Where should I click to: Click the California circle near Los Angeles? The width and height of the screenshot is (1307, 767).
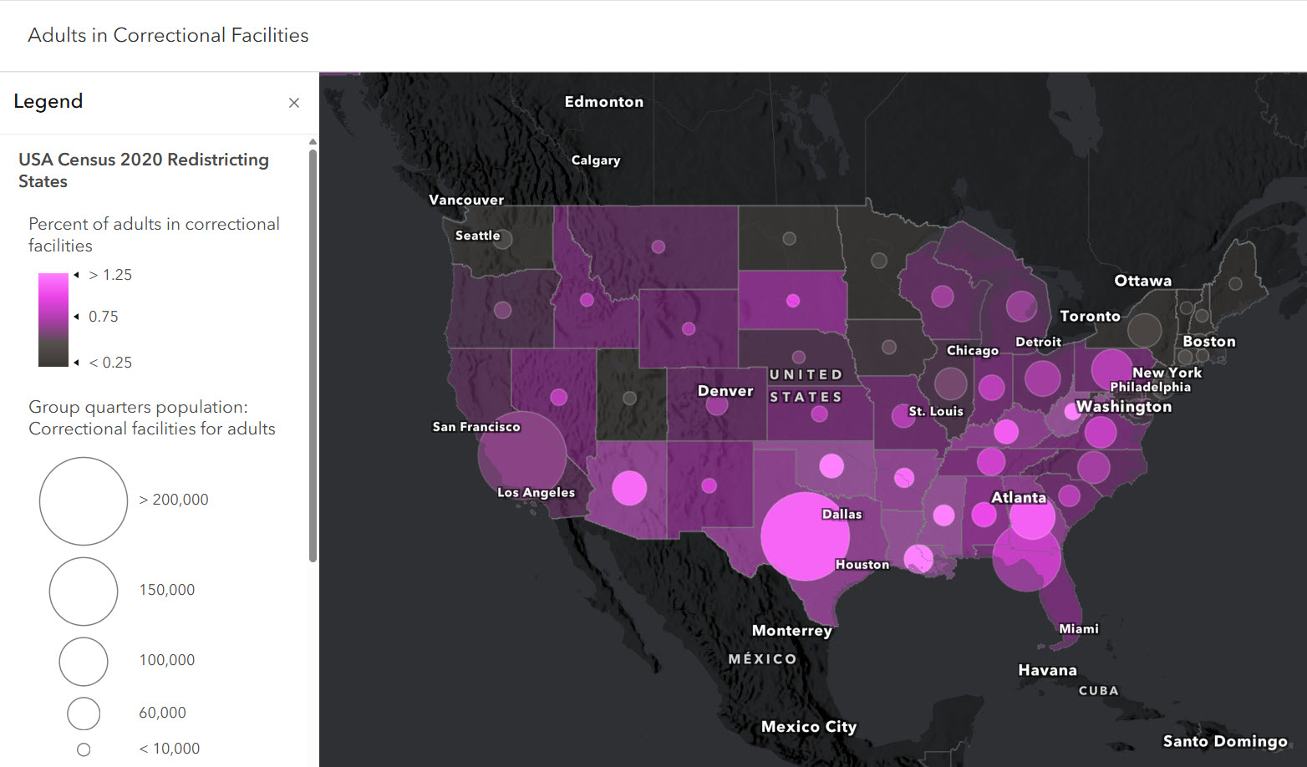522,455
